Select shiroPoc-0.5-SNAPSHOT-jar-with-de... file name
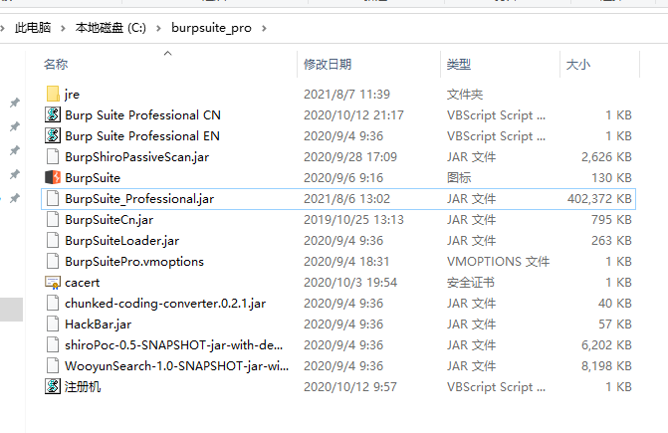 (174, 344)
